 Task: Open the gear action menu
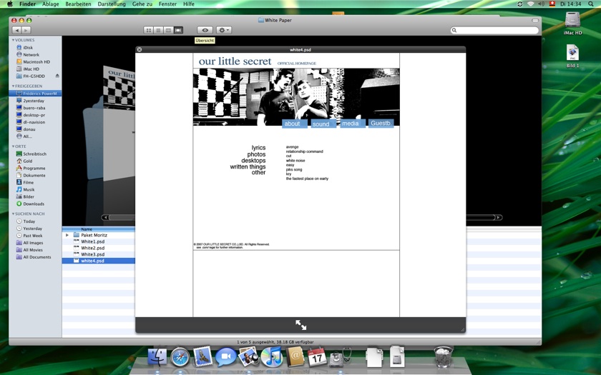[x=223, y=30]
